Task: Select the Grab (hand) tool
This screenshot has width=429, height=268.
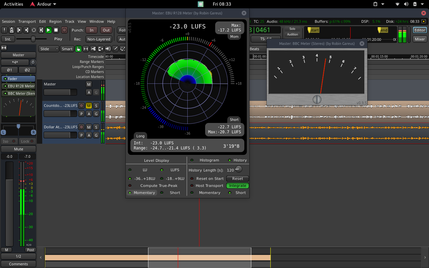Action: click(78, 49)
